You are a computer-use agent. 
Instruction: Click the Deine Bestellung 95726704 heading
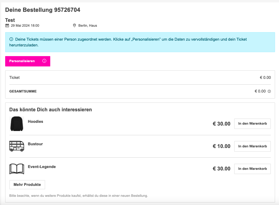tap(43, 10)
